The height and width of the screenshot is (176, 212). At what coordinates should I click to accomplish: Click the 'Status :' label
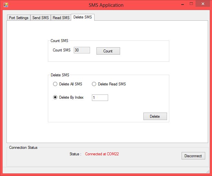(75, 154)
